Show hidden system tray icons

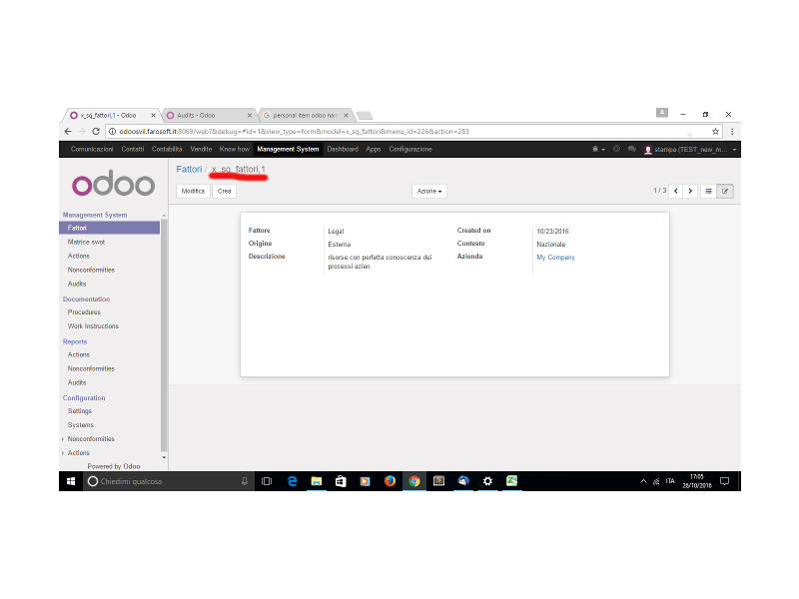643,481
